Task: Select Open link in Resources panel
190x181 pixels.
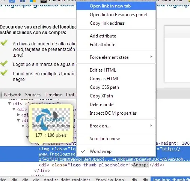Action: [116, 15]
